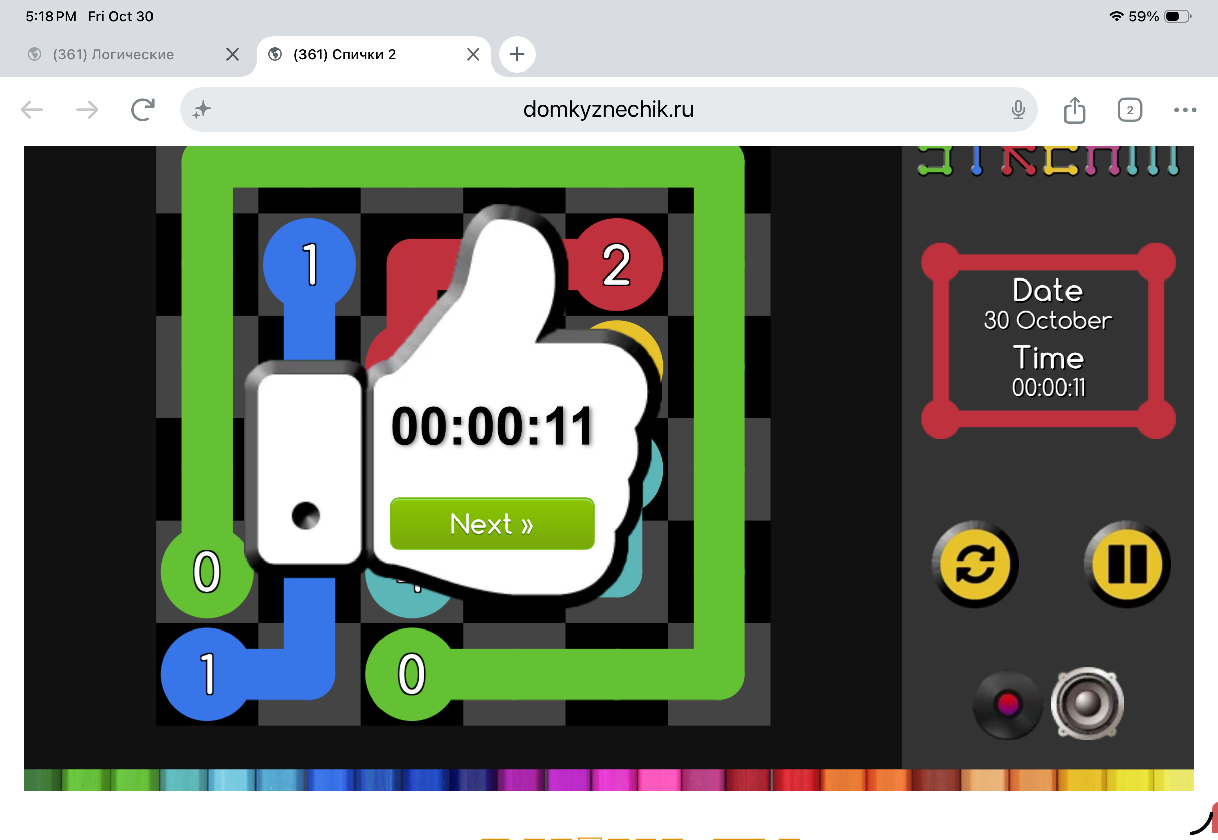
Task: Close the (361) Спички 2 tab
Action: [473, 54]
